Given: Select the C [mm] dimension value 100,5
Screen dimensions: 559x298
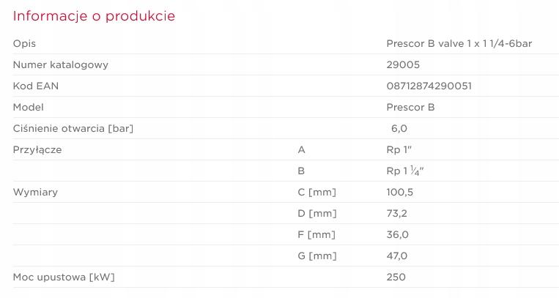Looking at the screenshot, I should [400, 192].
